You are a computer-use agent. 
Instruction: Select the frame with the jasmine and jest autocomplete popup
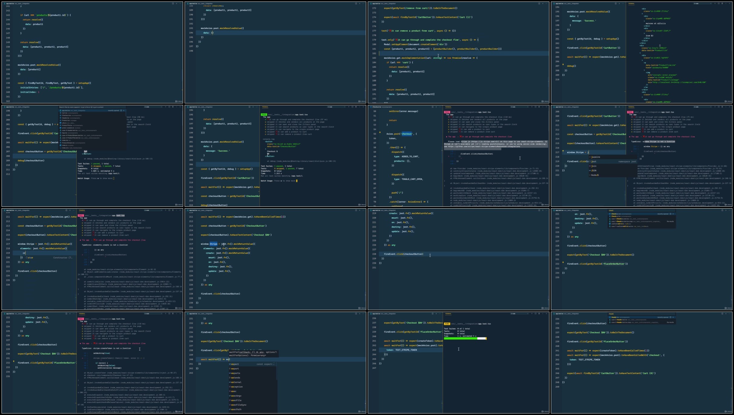[642, 156]
